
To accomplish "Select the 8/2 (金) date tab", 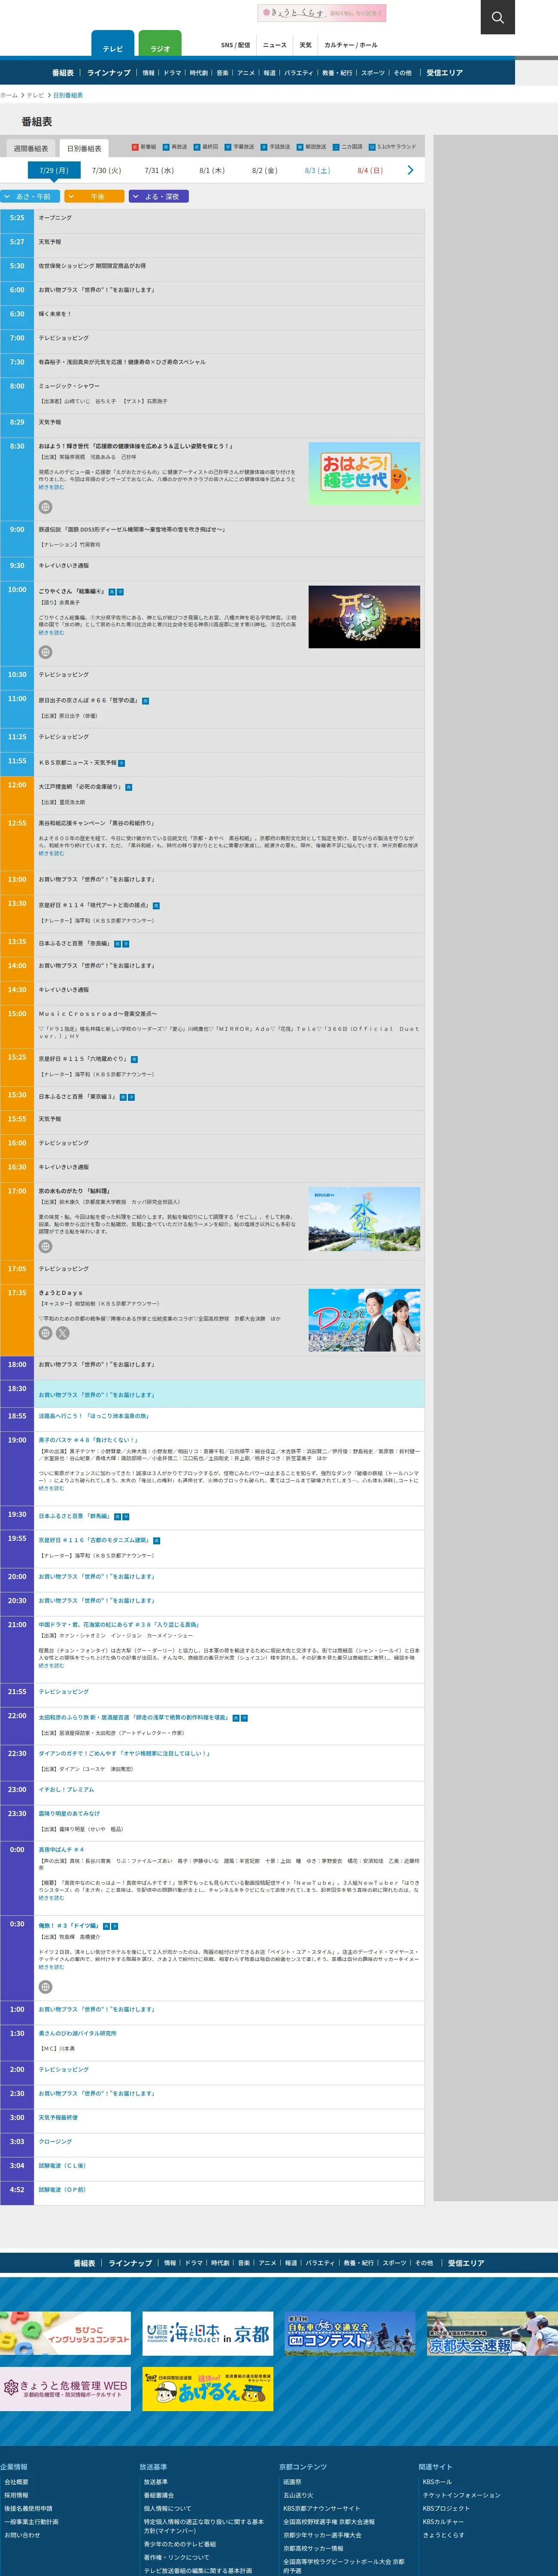I will 265,171.
